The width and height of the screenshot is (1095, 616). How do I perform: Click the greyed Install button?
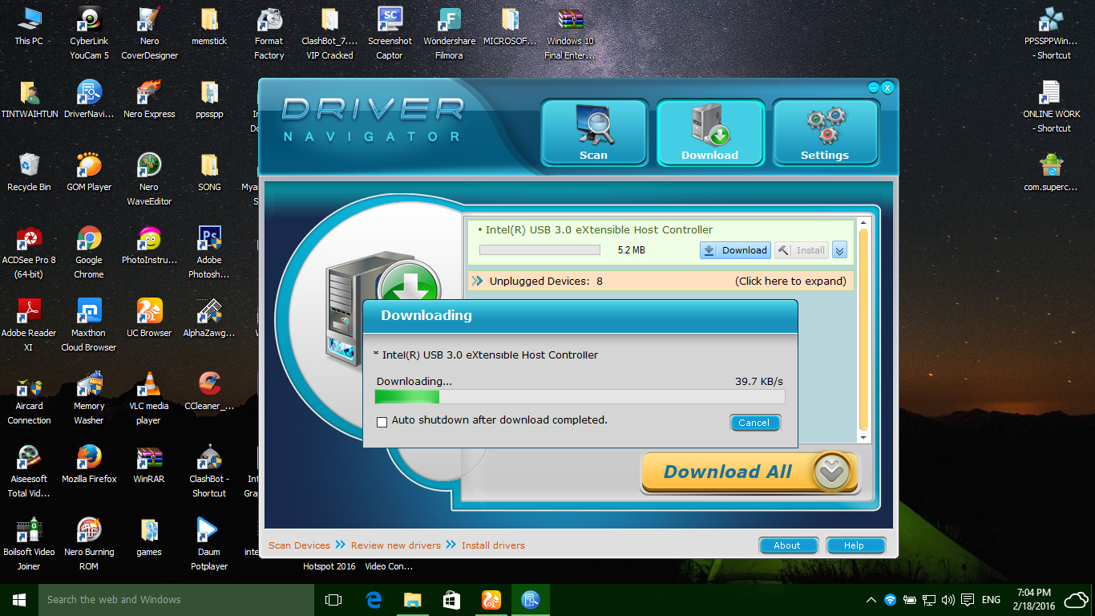pyautogui.click(x=802, y=250)
